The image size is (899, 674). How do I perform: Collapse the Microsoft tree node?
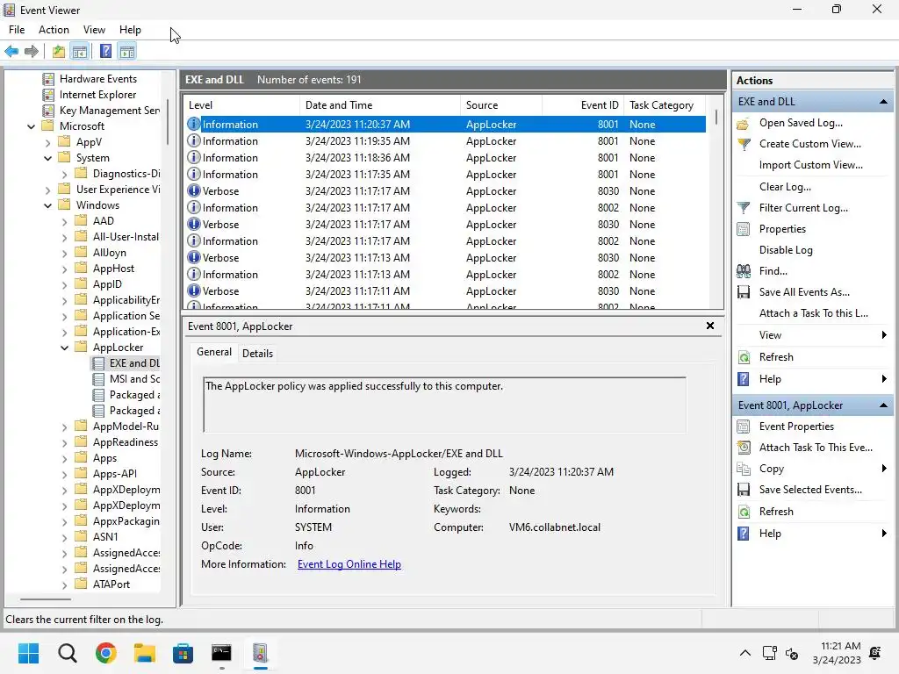32,126
